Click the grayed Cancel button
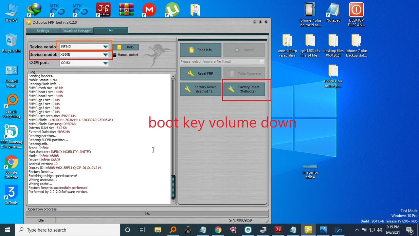419x236 pixels. (x=244, y=50)
